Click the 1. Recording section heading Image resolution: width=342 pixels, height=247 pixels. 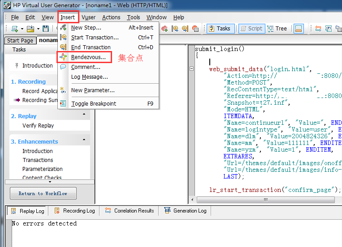coord(28,82)
